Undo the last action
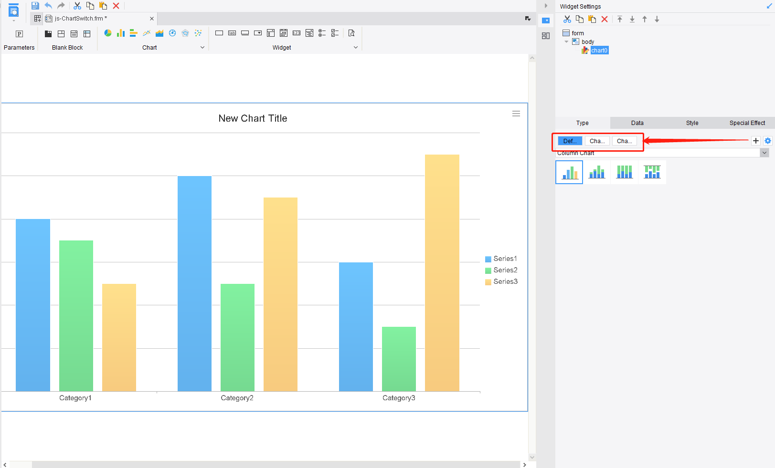This screenshot has height=468, width=775. click(x=48, y=5)
